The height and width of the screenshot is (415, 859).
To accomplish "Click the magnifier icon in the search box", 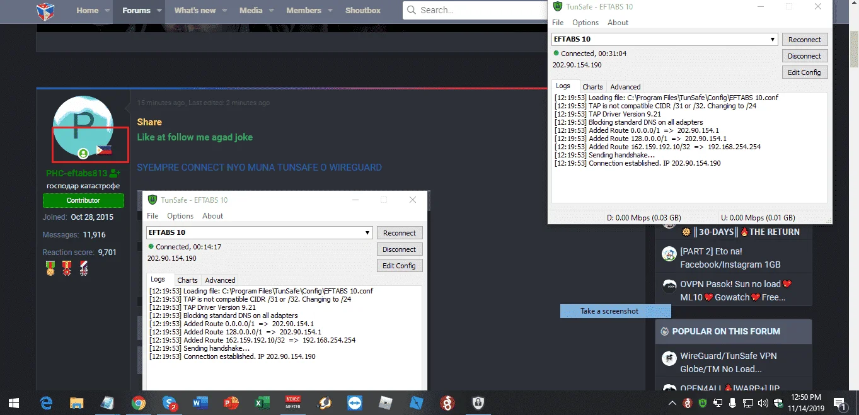I will click(412, 10).
